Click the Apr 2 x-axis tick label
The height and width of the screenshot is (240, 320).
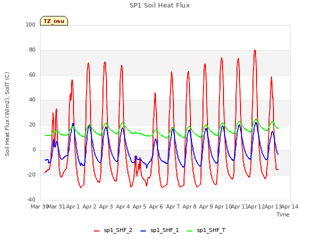(89, 206)
